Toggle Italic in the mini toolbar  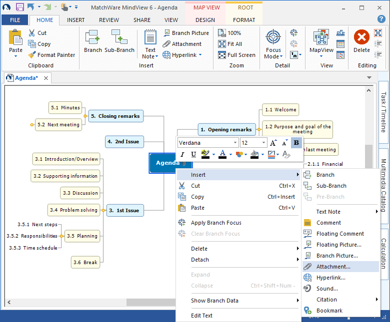[x=182, y=155]
